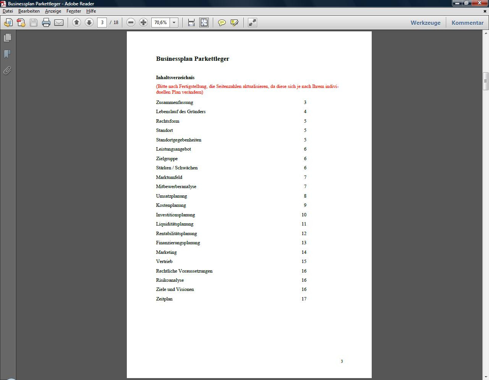Open the Fenster menu
The image size is (489, 380).
coord(74,11)
